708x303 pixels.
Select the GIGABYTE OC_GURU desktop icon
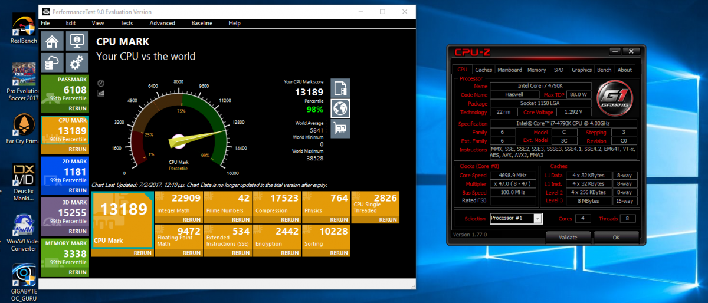click(24, 282)
